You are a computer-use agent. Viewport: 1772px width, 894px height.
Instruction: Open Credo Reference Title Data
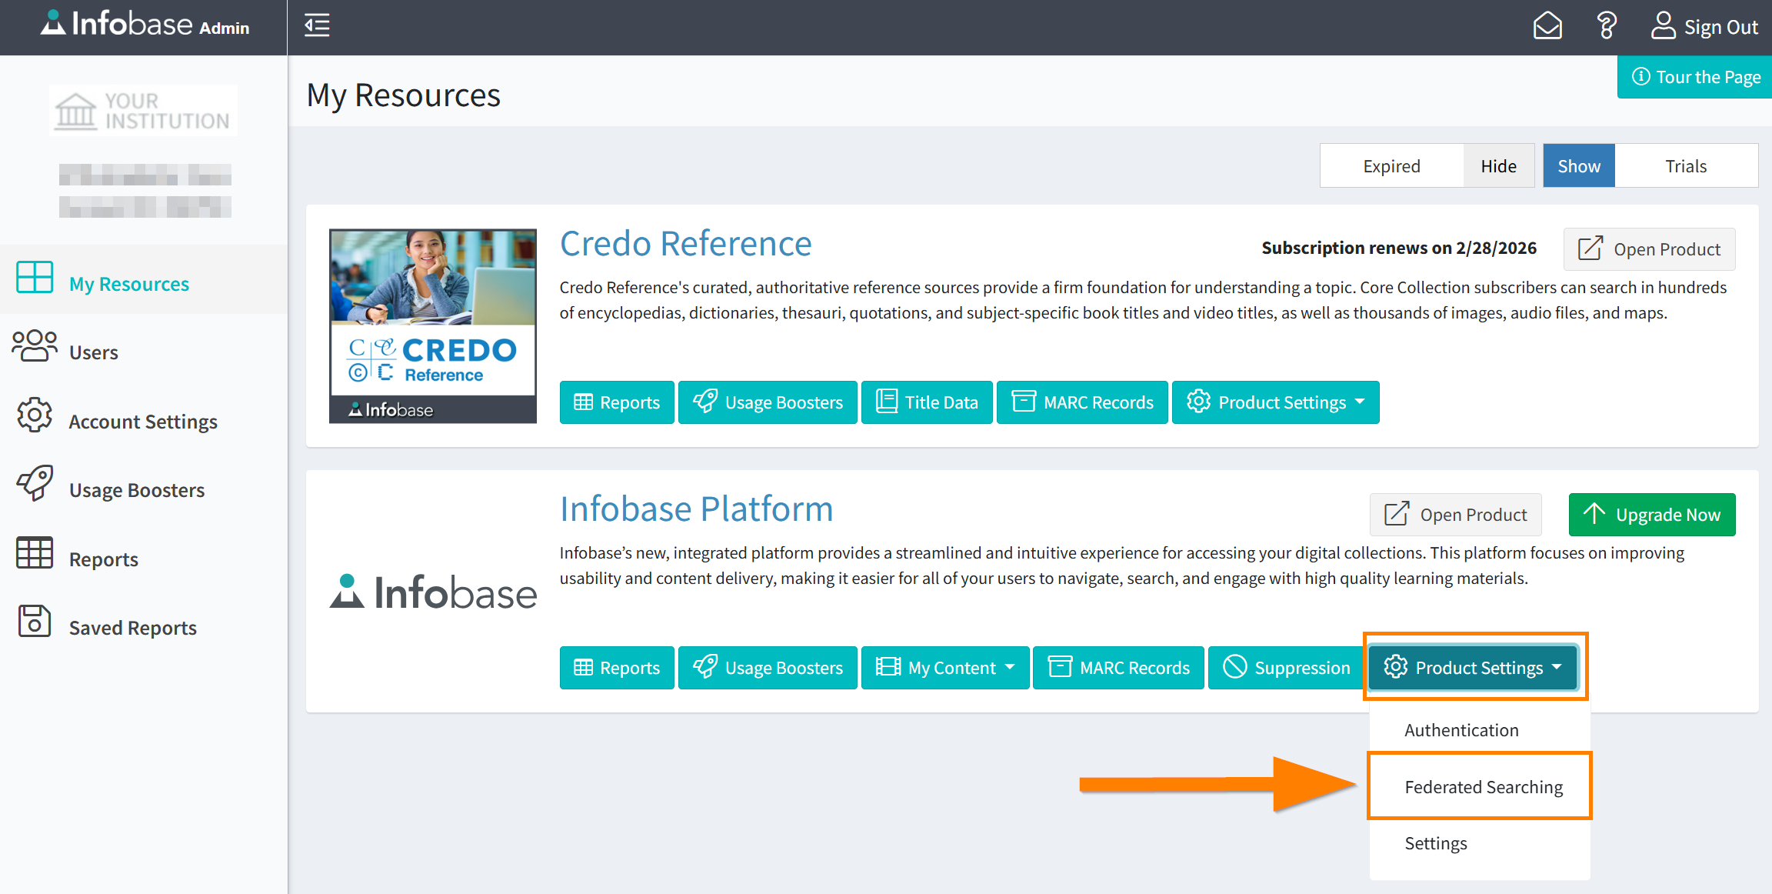click(x=927, y=402)
